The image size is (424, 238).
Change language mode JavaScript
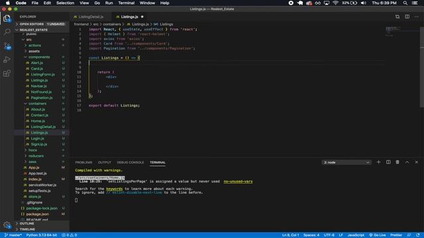tap(356, 235)
